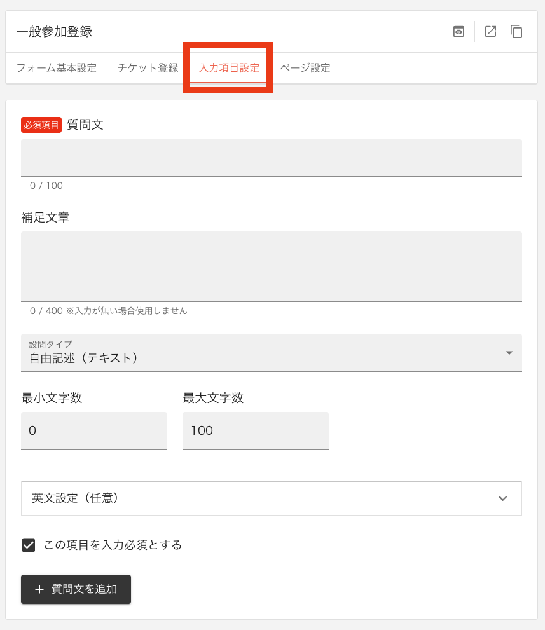
Task: Open the 設問タイプ dropdown
Action: coord(272,353)
